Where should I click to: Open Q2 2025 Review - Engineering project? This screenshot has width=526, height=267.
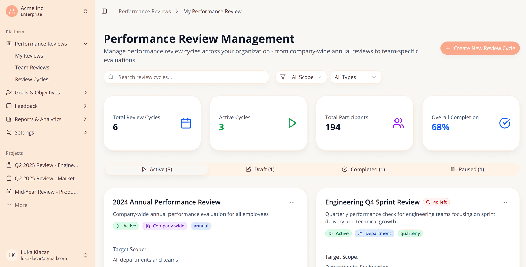click(46, 165)
